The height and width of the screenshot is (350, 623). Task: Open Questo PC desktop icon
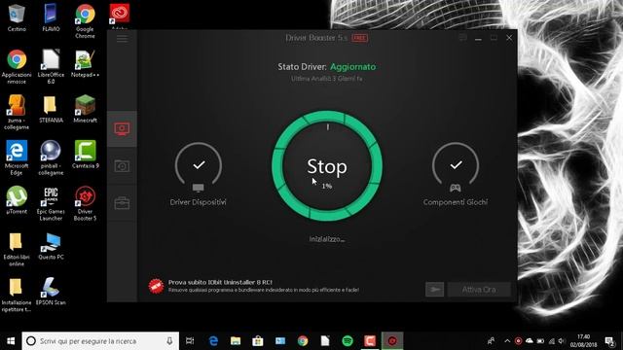coord(51,246)
